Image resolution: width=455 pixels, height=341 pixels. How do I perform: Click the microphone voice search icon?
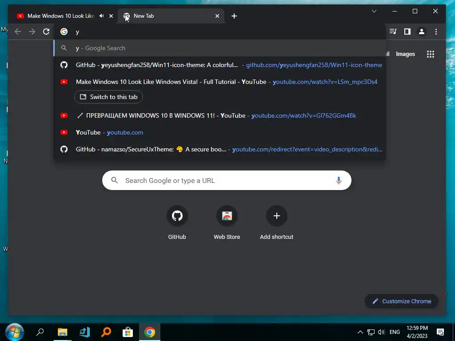[x=339, y=180]
